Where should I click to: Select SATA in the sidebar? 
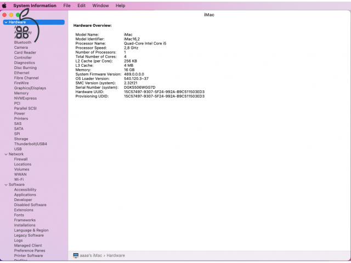19,129
